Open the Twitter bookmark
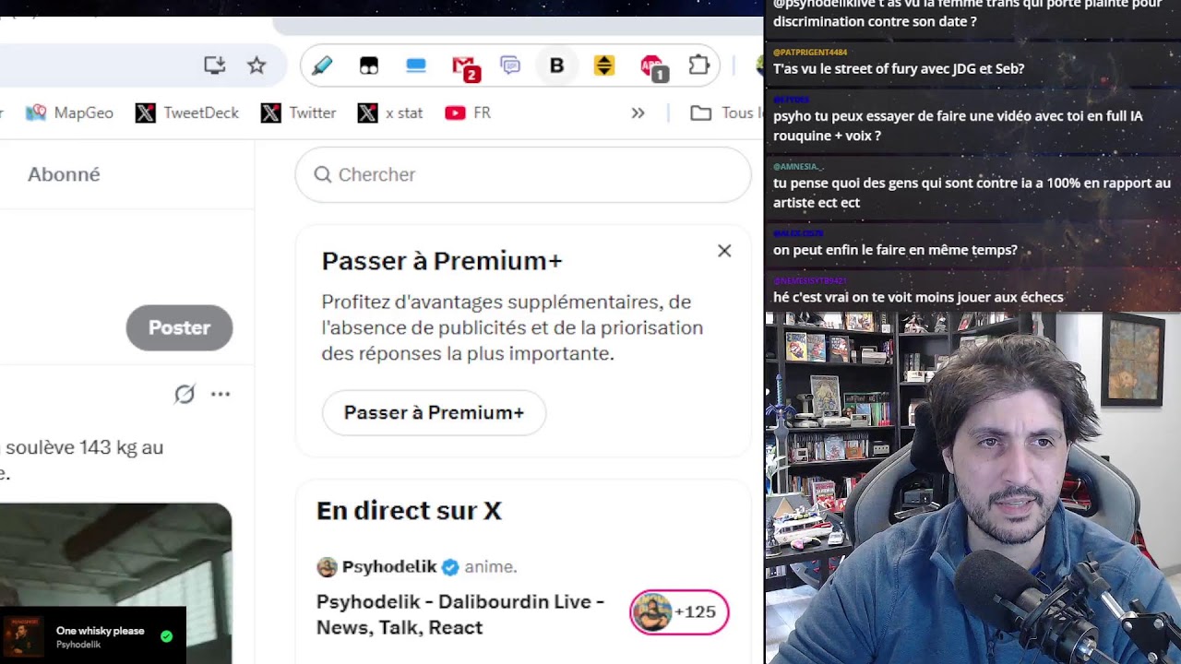 [298, 113]
